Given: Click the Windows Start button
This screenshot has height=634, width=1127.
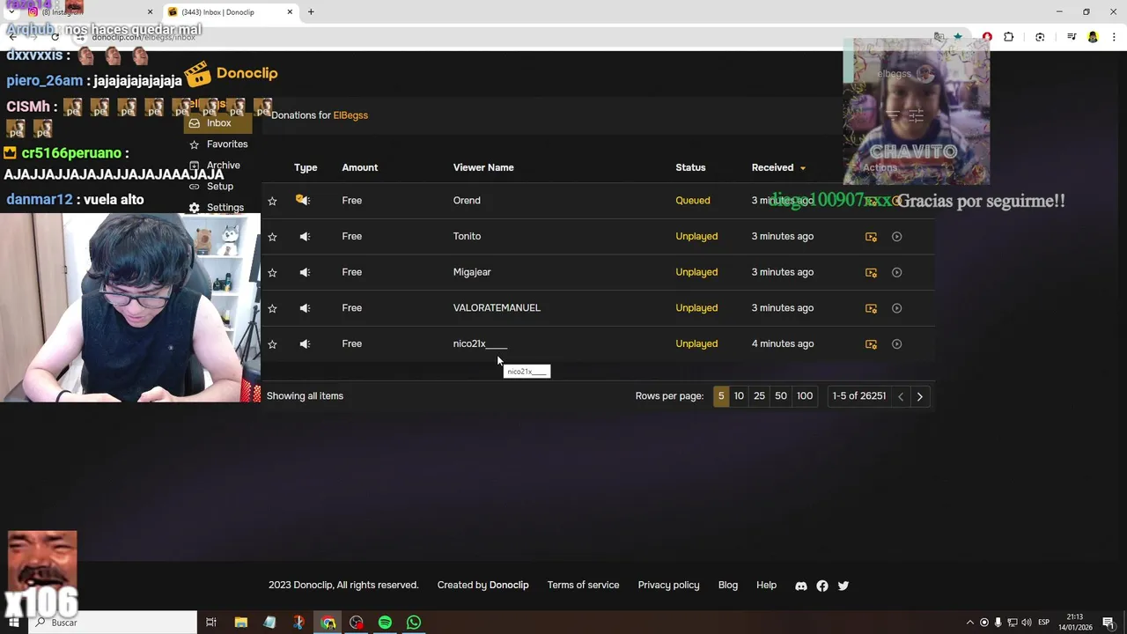Looking at the screenshot, I should [x=13, y=623].
